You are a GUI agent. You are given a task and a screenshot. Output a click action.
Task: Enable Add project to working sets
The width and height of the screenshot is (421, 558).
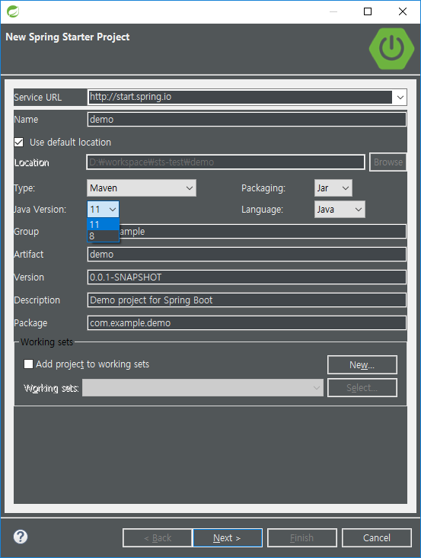point(28,364)
